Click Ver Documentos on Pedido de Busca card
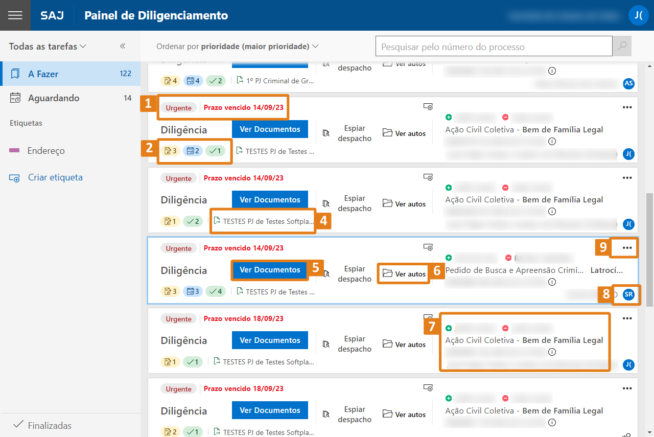The width and height of the screenshot is (654, 437). point(270,270)
